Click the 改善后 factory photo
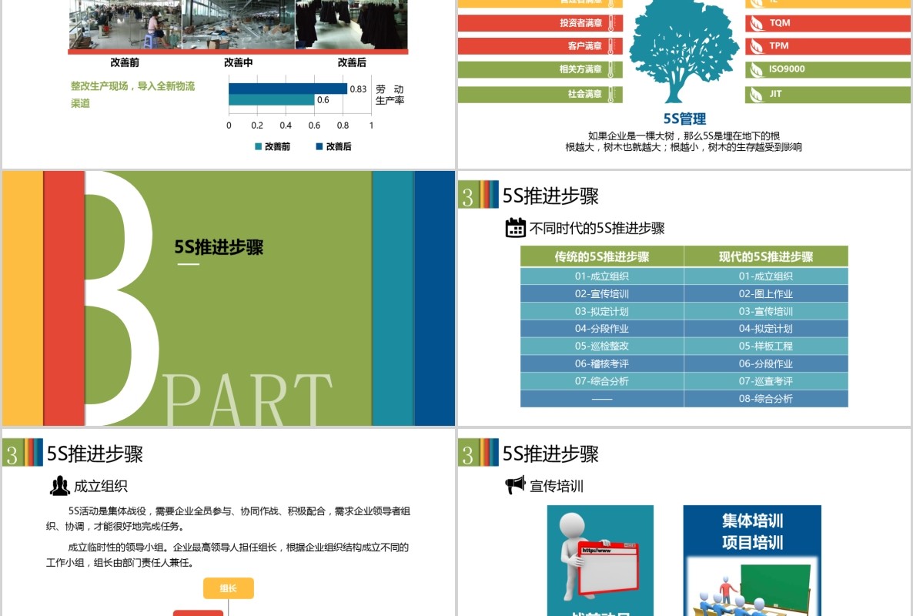Viewport: 913px width, 616px height. point(351,25)
